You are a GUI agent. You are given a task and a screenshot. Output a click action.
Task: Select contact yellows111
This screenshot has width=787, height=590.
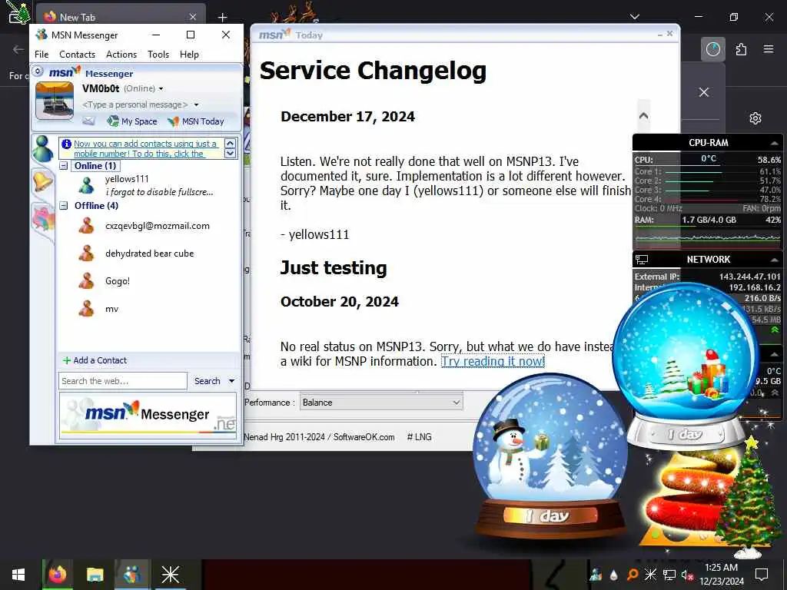click(127, 178)
